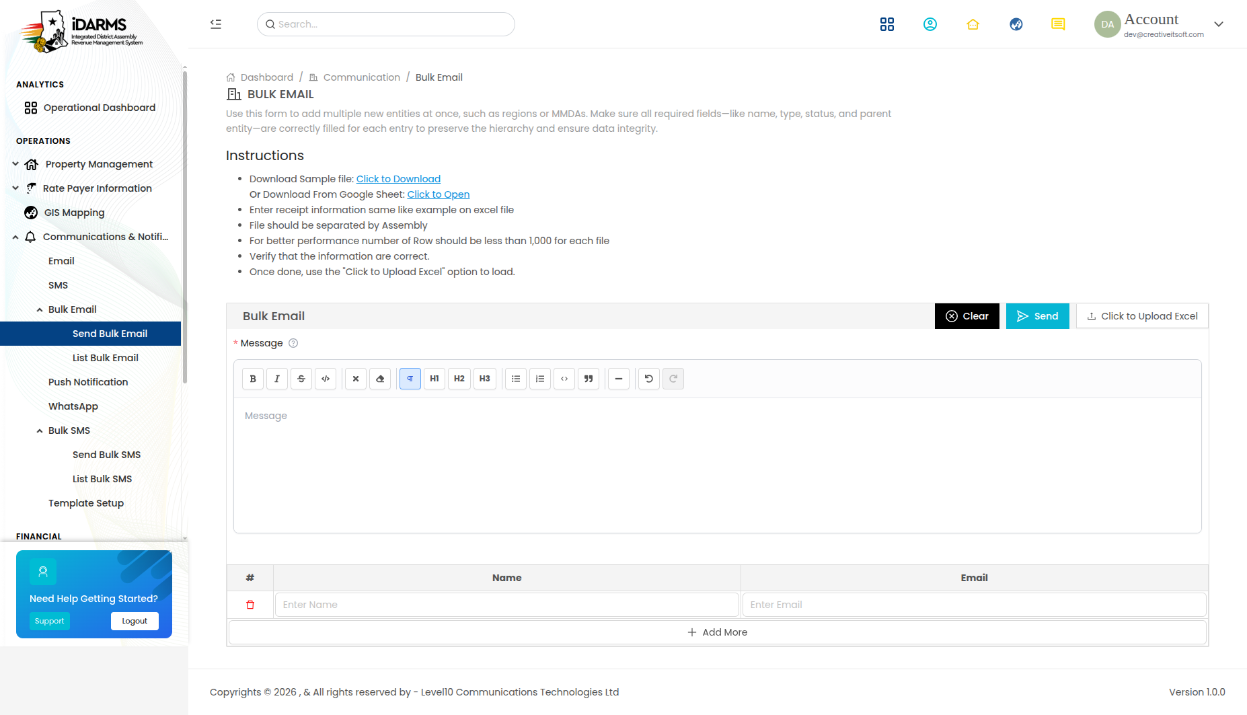1247x715 pixels.
Task: Click the home icon in header
Action: point(973,24)
